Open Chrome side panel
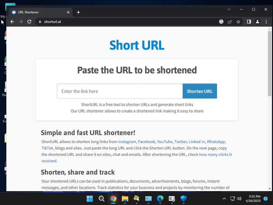Viewport: 273px width, 205px height. 249,22
